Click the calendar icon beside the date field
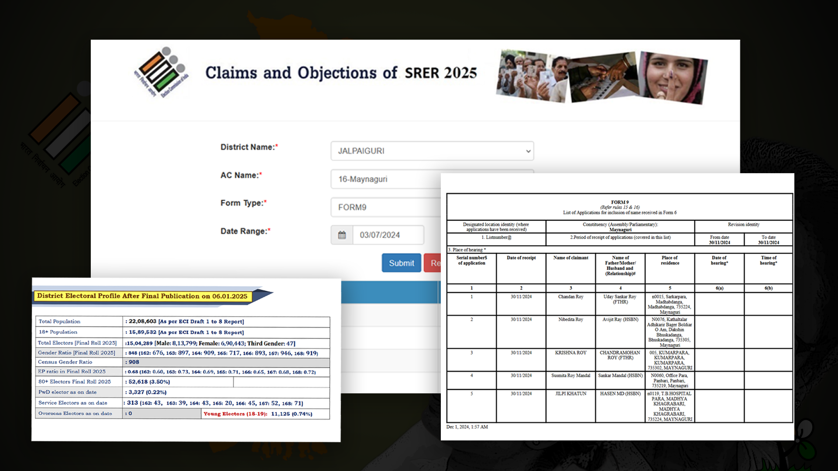Screen dimensions: 838x471 [x=342, y=235]
